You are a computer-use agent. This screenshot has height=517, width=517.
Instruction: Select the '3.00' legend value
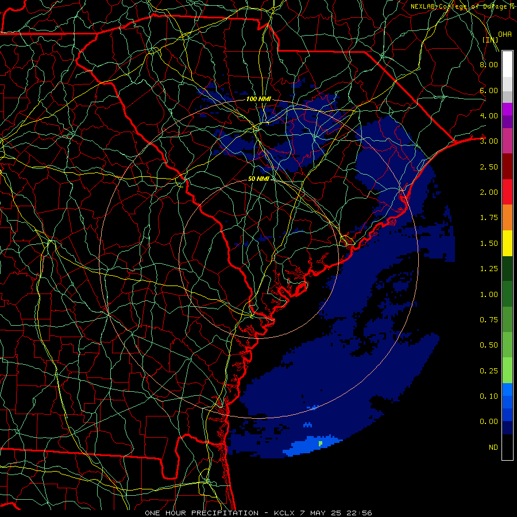pyautogui.click(x=489, y=141)
